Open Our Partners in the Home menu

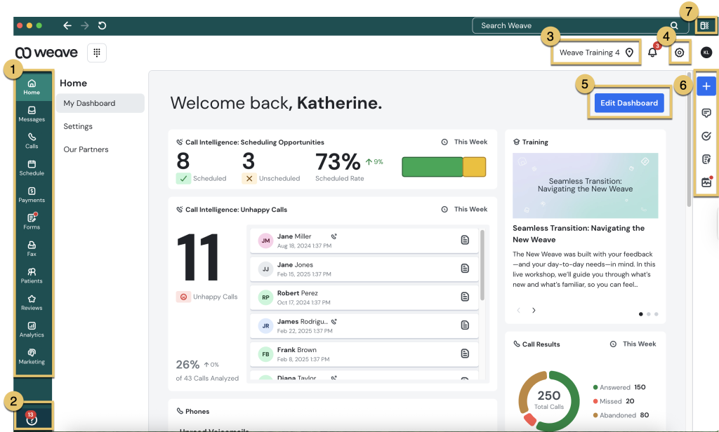86,149
